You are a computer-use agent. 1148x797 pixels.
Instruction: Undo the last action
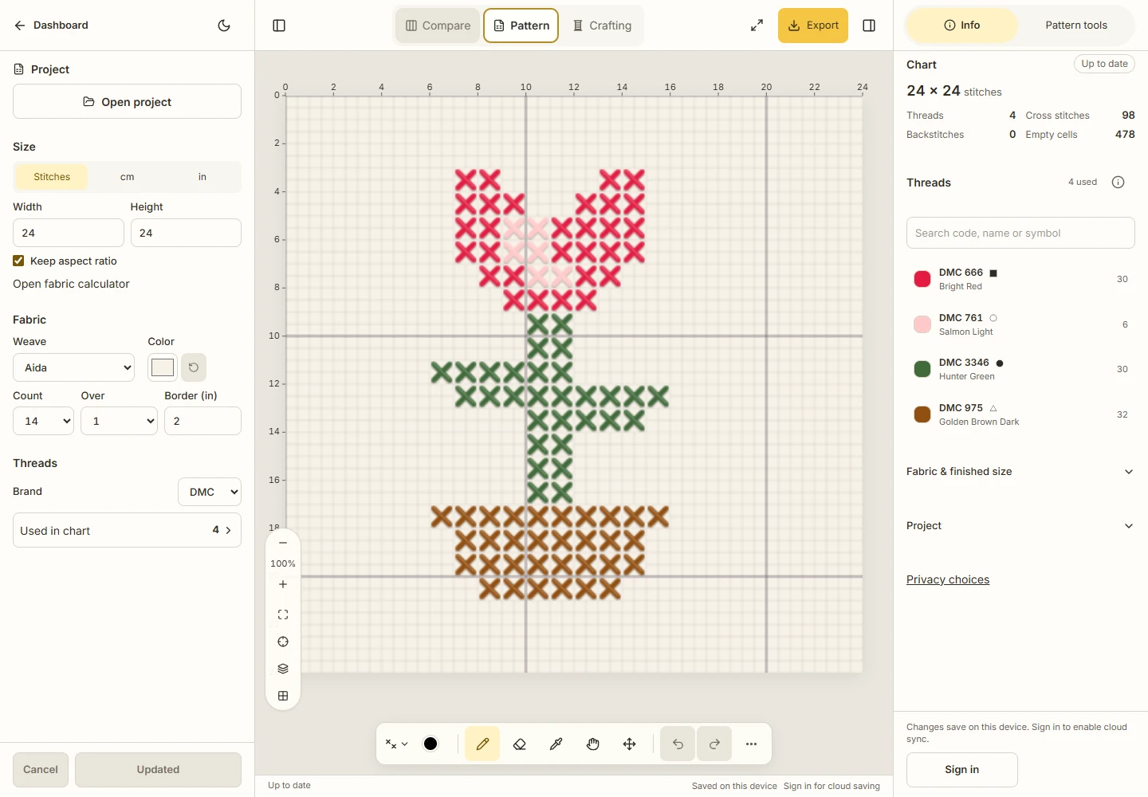[678, 744]
